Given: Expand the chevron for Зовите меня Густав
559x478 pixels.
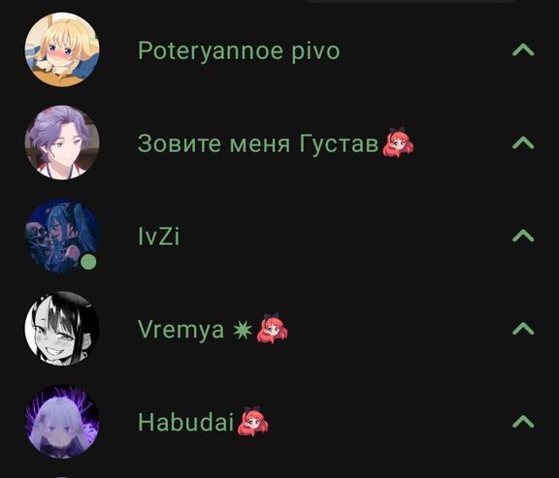Looking at the screenshot, I should 523,143.
